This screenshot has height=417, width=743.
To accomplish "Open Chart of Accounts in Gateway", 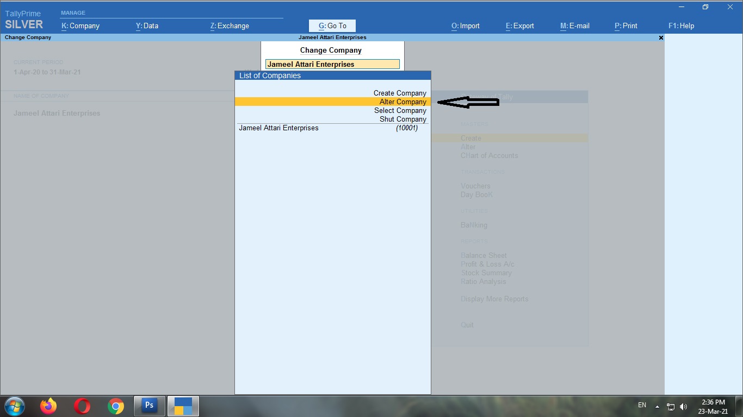I will tap(490, 155).
